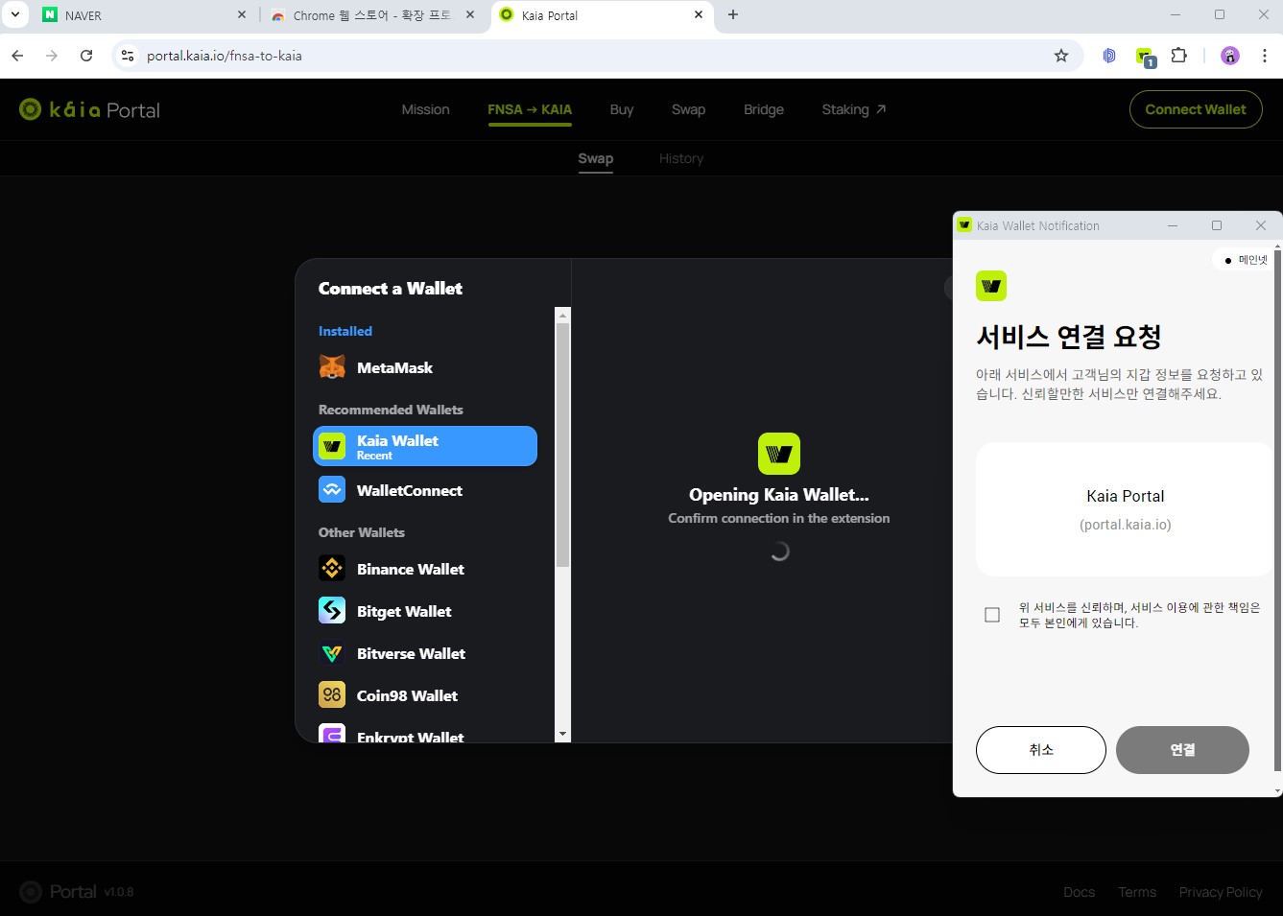
Task: Open the Chrome extensions puzzle icon
Action: click(x=1179, y=56)
